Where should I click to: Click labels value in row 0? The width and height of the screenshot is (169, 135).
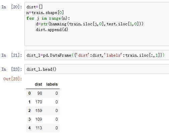click(57, 93)
